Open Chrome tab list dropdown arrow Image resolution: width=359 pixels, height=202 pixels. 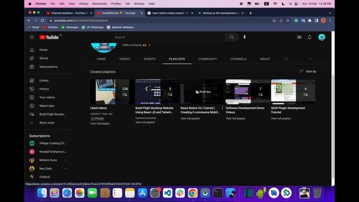tap(330, 13)
